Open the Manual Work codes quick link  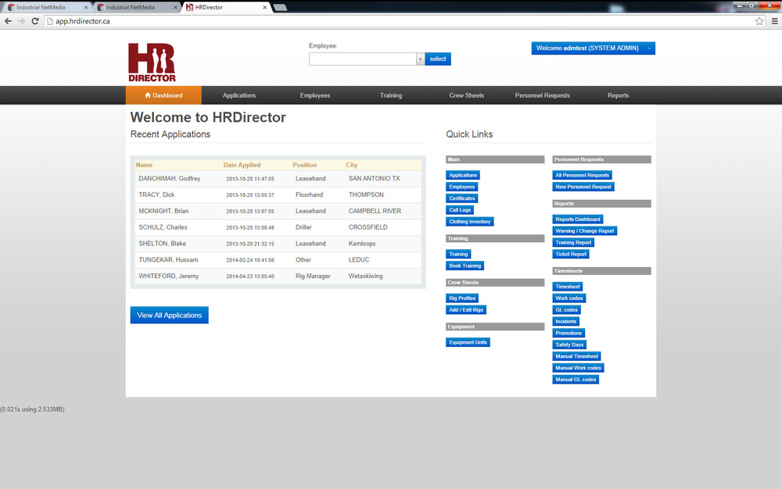[x=579, y=368]
